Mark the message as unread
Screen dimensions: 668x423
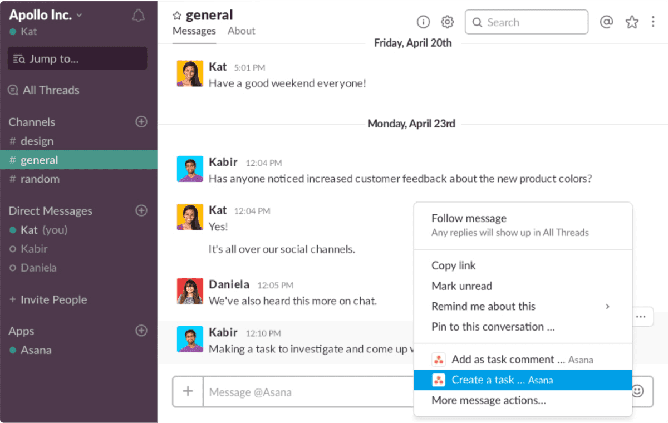pyautogui.click(x=461, y=286)
